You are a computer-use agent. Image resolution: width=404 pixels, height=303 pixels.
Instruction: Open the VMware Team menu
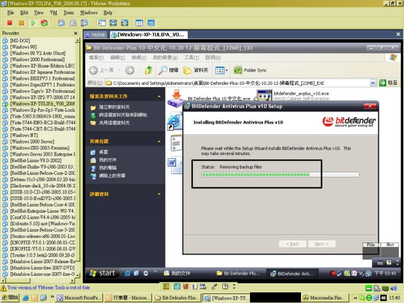click(x=69, y=13)
